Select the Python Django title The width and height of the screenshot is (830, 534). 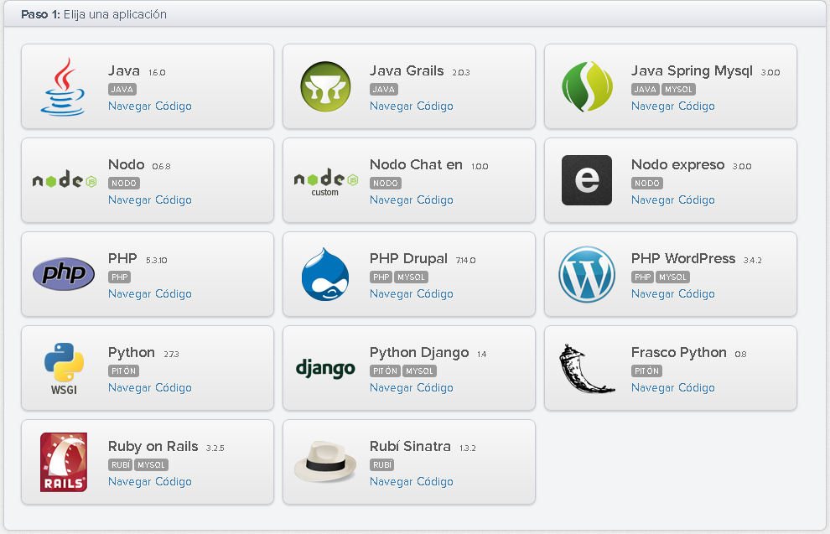418,352
